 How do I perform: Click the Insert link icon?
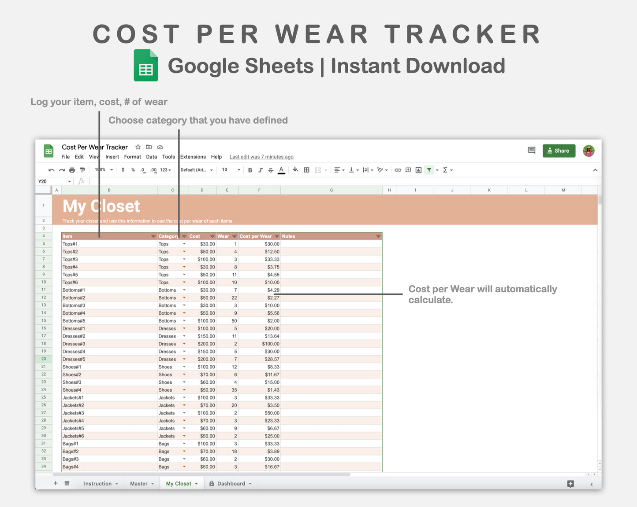pyautogui.click(x=398, y=170)
